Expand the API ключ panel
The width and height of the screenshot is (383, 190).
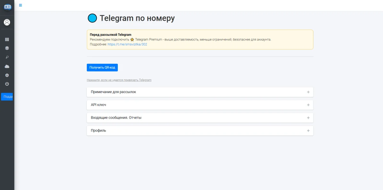pos(200,105)
